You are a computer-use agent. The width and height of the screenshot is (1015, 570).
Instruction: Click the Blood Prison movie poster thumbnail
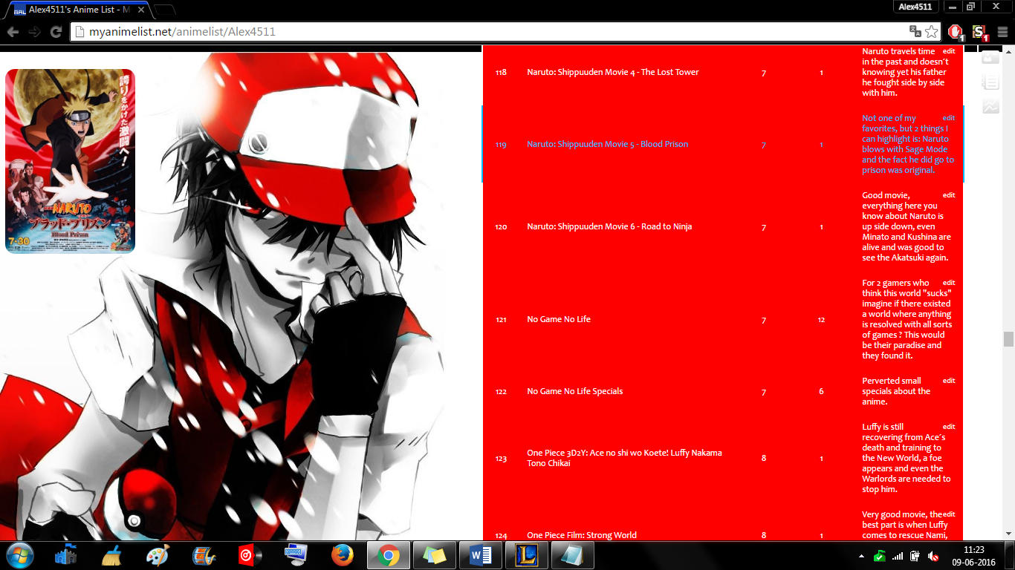tap(70, 161)
